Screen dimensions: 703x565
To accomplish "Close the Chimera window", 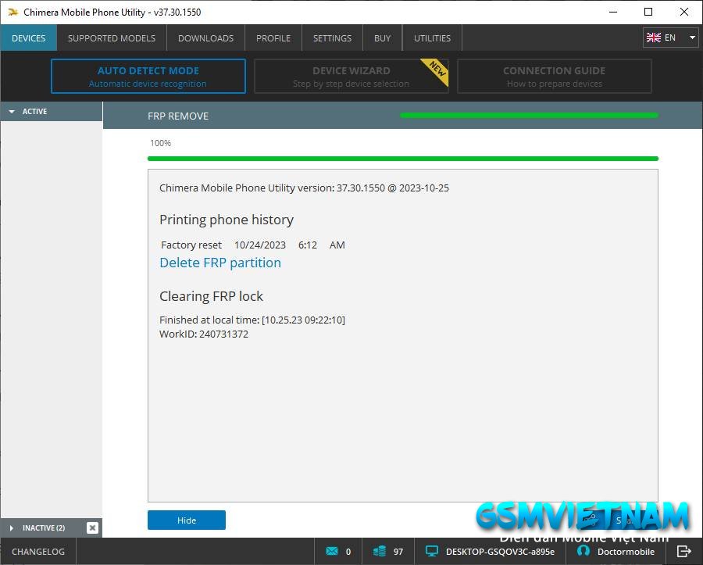I will 684,12.
